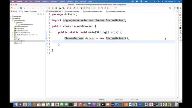The width and height of the screenshot is (192, 108).
Task: Open Package Explorer view menu dots
Action: [x=44, y=14]
